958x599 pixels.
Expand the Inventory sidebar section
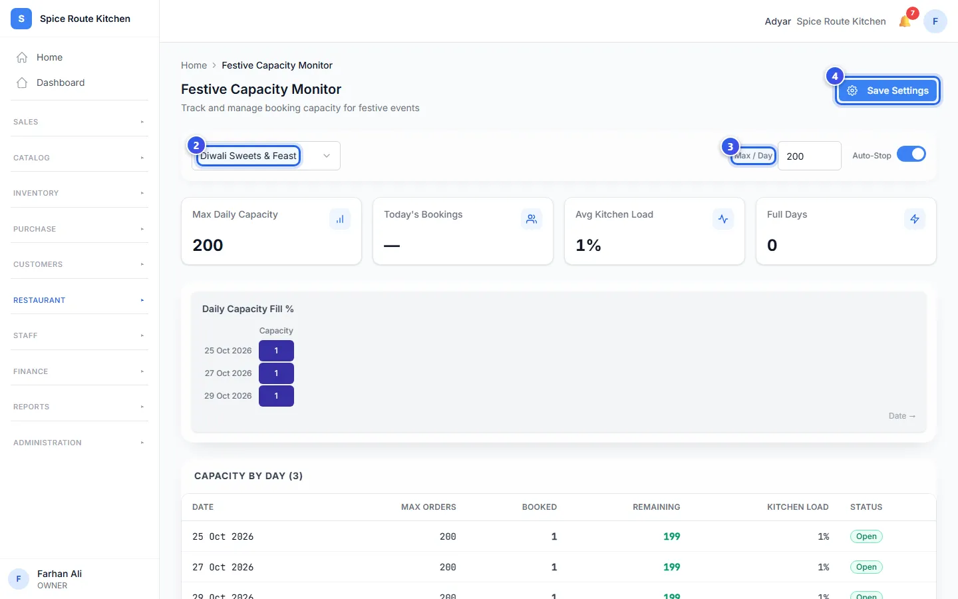pos(79,193)
